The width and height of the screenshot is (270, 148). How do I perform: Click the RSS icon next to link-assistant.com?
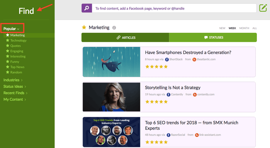pos(197,135)
